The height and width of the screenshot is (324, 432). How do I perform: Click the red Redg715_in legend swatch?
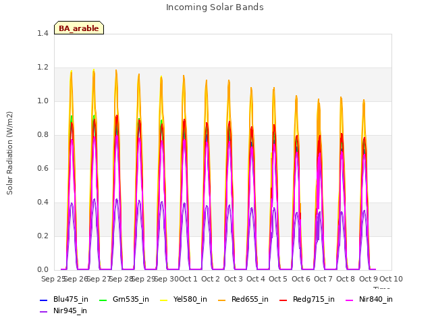coord(283,300)
